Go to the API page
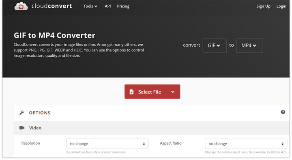 click(x=107, y=6)
